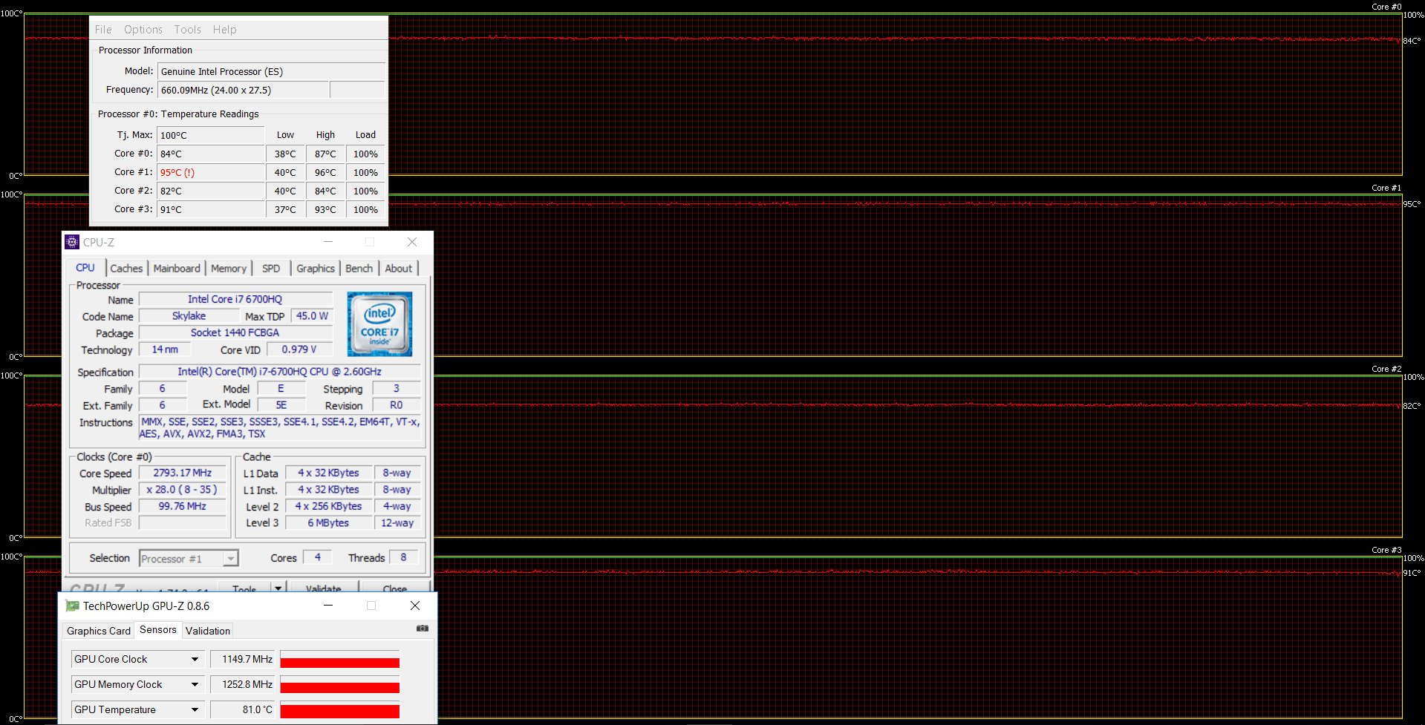Image resolution: width=1425 pixels, height=725 pixels.
Task: Expand the GPU Memory Clock sensor dropdown
Action: pos(195,684)
